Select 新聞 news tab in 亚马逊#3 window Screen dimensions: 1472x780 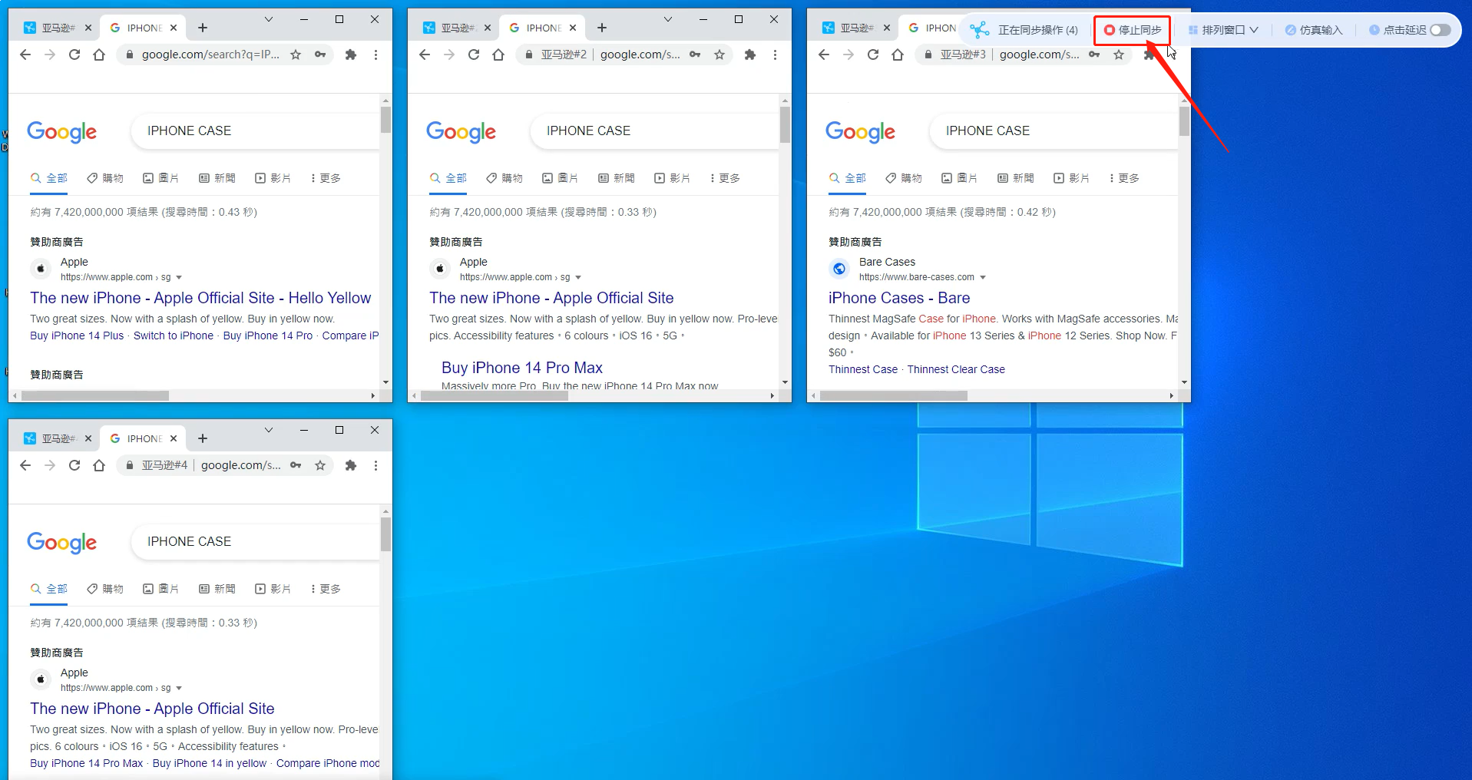(1016, 178)
